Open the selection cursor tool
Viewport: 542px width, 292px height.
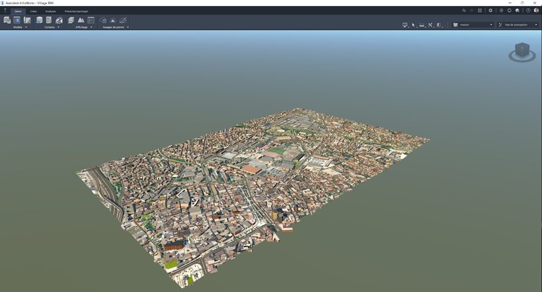[x=413, y=25]
